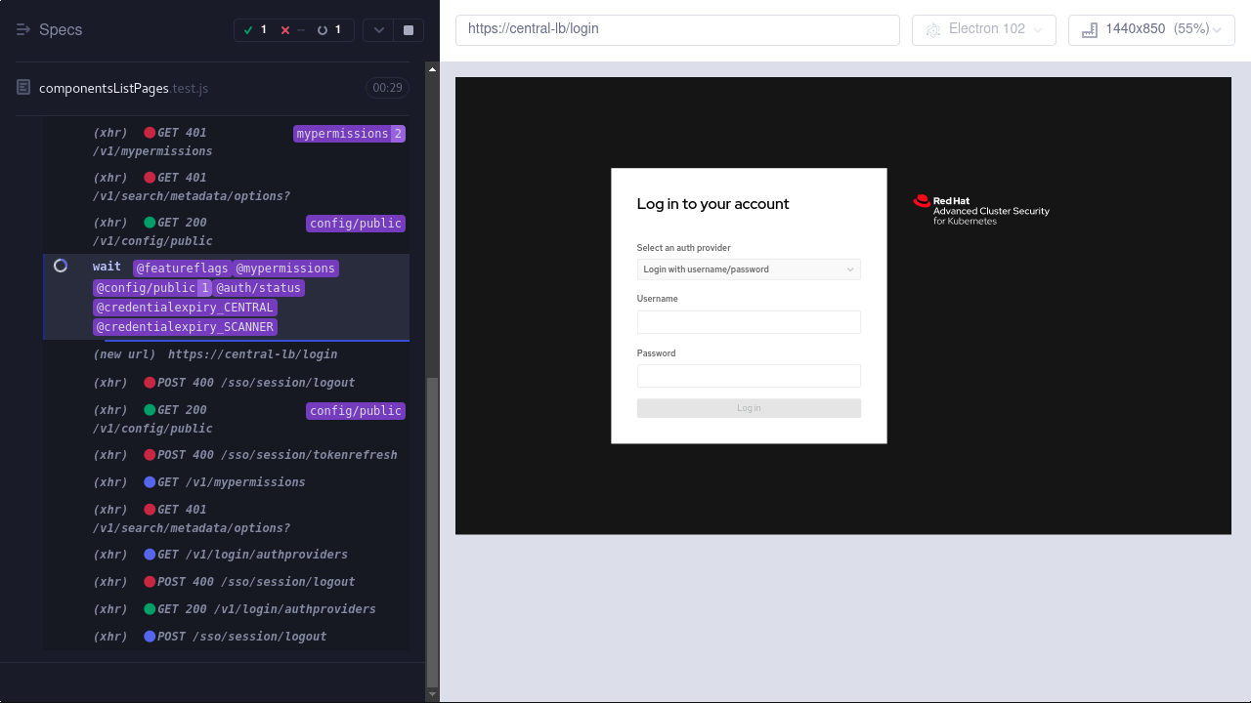
Task: Select the pending POST /sso/session/logout entry
Action: (x=227, y=637)
